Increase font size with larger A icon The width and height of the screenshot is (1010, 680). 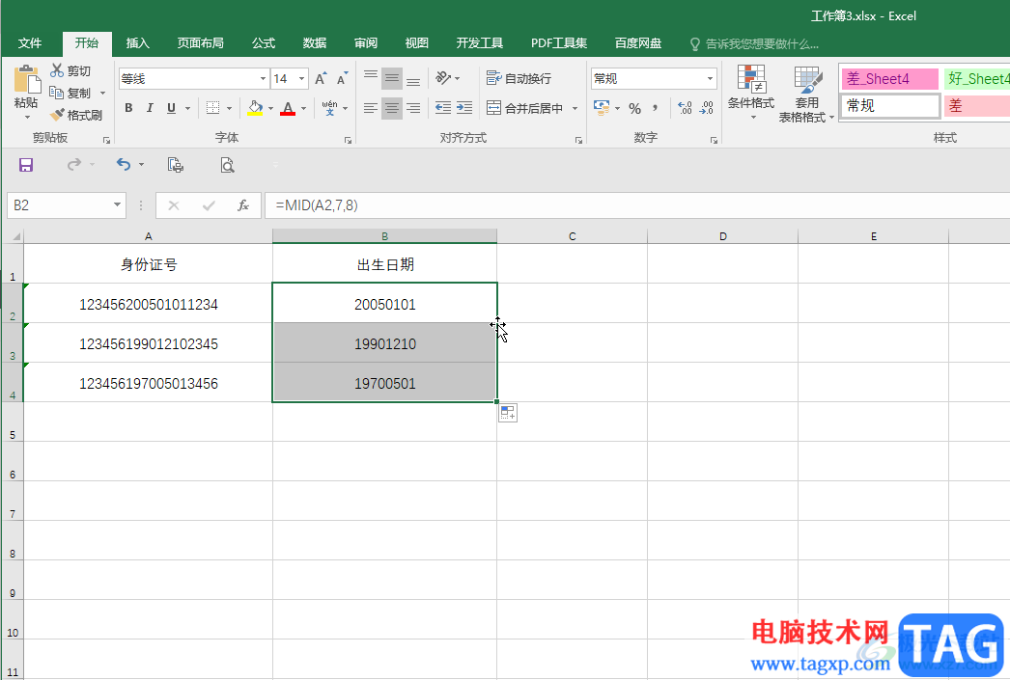[x=321, y=78]
